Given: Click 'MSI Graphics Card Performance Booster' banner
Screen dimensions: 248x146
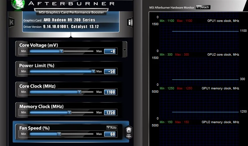Looking at the screenshot, I should (x=71, y=12).
